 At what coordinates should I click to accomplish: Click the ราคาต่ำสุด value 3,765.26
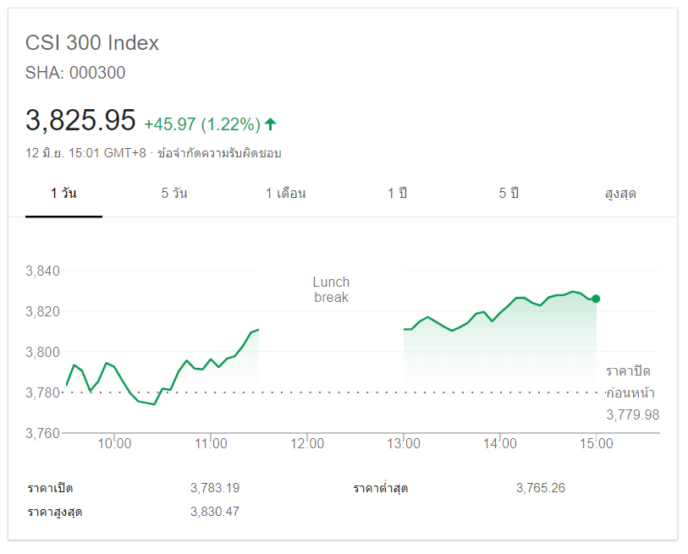540,488
